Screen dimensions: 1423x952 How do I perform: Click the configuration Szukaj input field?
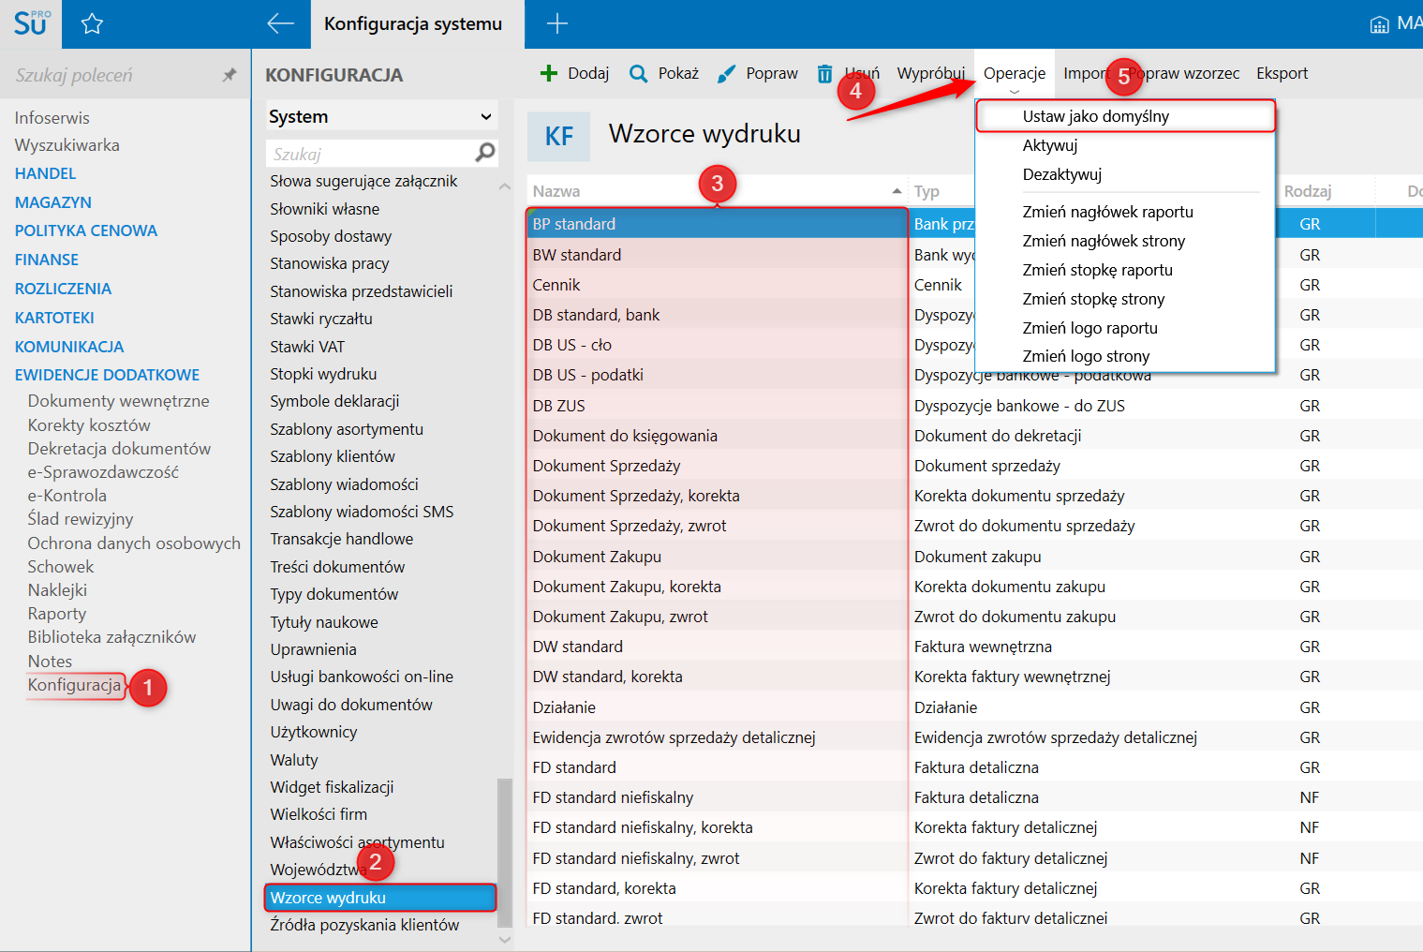point(371,153)
